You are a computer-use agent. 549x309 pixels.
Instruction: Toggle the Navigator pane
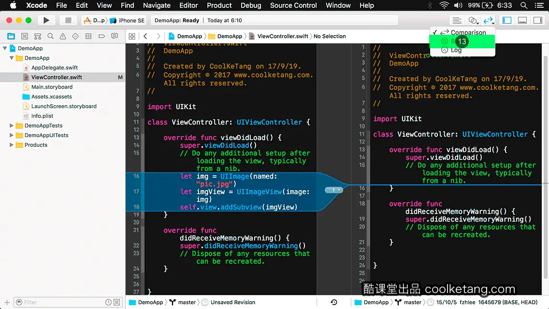click(507, 20)
